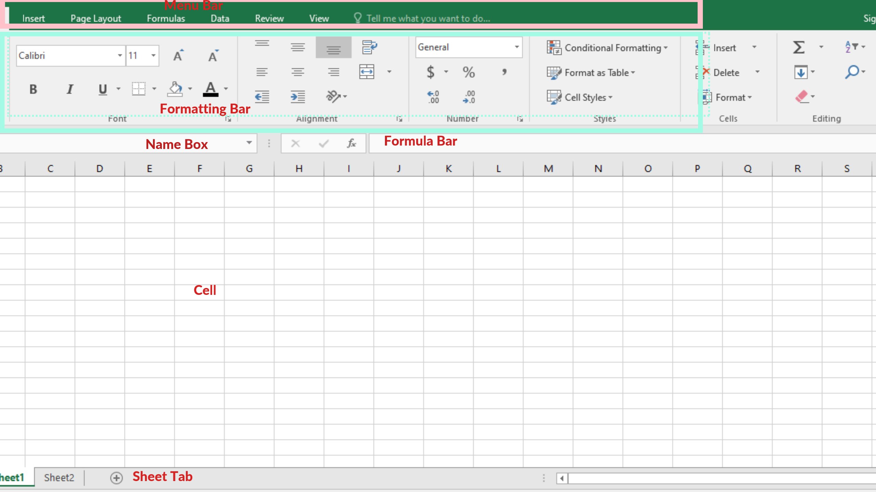Click the Merge & Center icon
The image size is (876, 492).
[366, 72]
